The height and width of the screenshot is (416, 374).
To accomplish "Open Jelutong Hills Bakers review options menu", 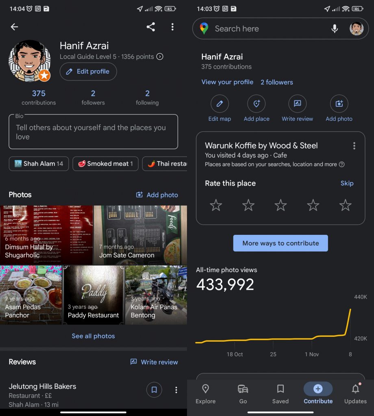I will point(176,390).
